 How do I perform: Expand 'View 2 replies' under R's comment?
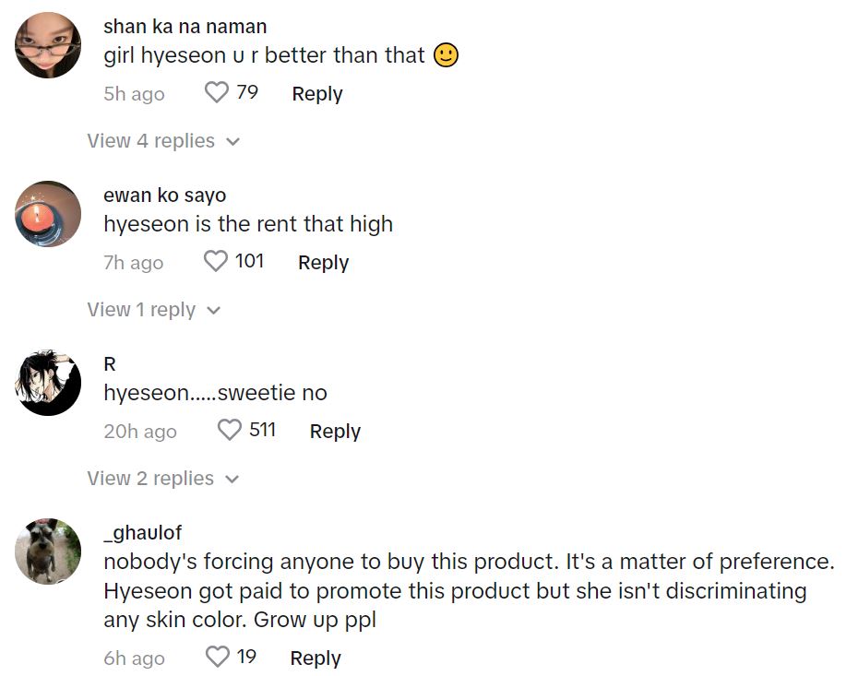163,479
